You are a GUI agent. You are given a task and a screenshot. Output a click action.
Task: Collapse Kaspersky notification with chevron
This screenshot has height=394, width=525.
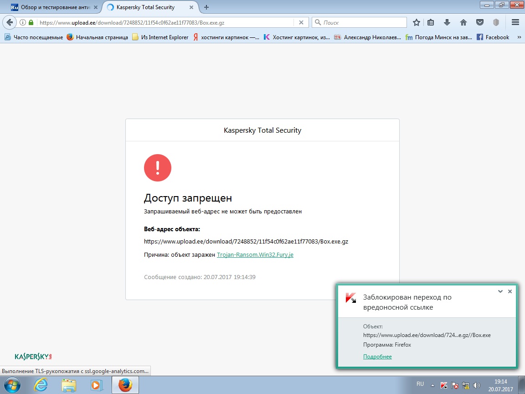pos(500,291)
